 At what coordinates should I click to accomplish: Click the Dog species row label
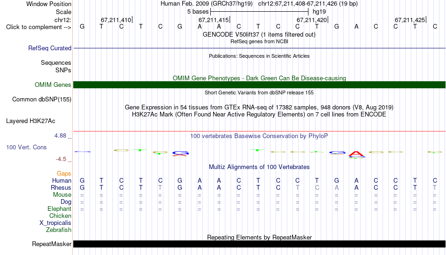66,202
